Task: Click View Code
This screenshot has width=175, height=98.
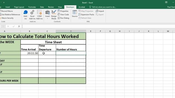Action: click(x=63, y=14)
